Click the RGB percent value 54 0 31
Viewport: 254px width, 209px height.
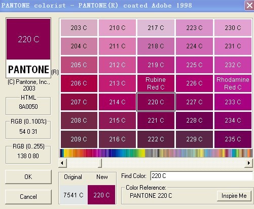tap(28, 132)
